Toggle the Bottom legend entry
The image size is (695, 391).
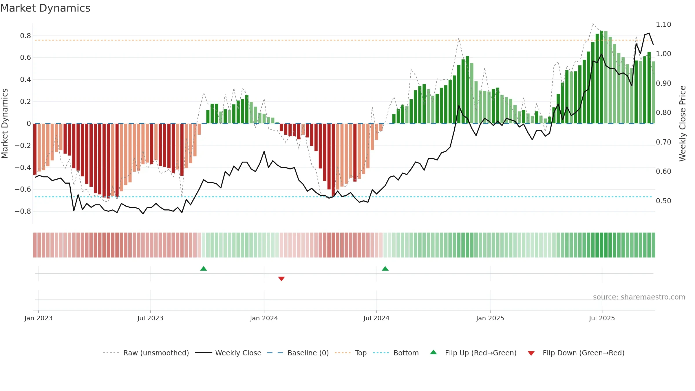click(396, 353)
